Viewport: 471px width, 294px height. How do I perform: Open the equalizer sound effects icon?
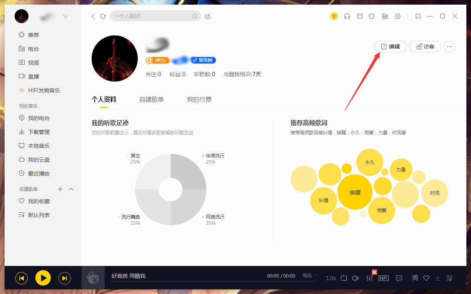370,278
